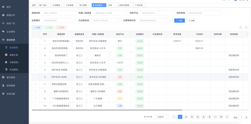Click the 巨量 platform tag in row 10
251x124 pixels.
[120, 106]
